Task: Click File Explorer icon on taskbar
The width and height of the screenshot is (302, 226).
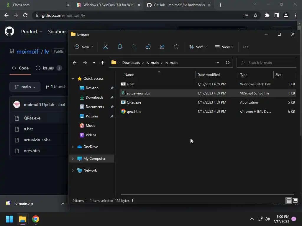Action: (x=22, y=219)
